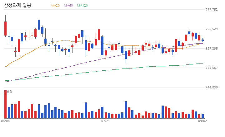This screenshot has height=137, width=225.
Task: Click the tallest red volume bar on 06/04
Action: click(x=5, y=104)
